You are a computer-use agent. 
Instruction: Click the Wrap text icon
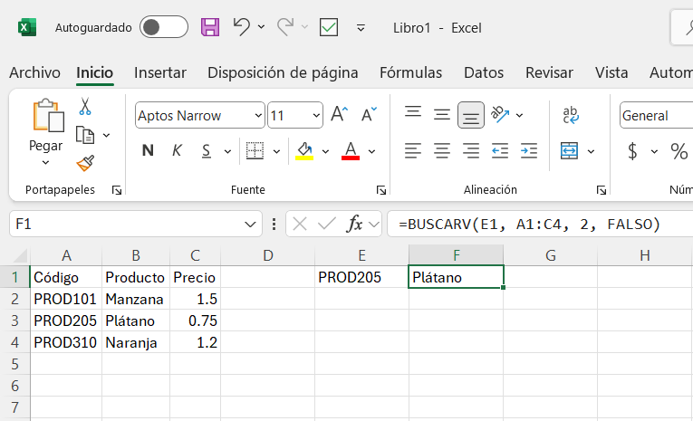[x=571, y=115]
